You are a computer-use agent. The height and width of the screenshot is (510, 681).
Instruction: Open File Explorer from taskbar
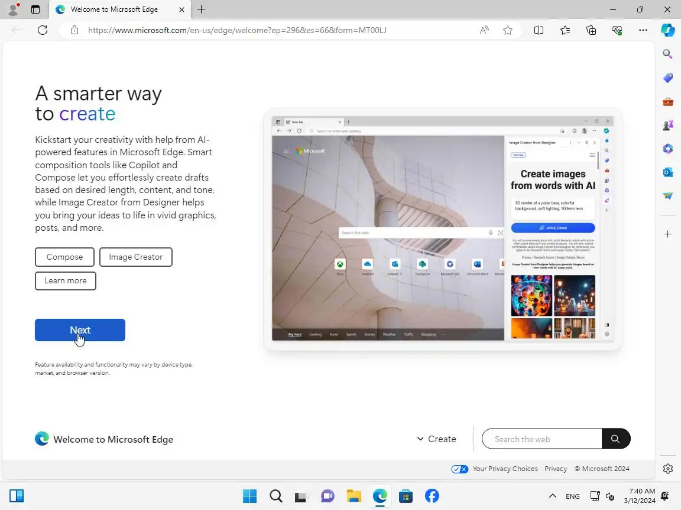354,496
